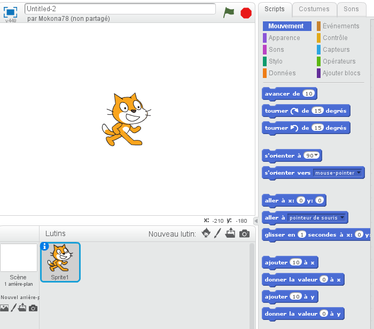Click the blocks palette vertical scrollbar

(372, 174)
